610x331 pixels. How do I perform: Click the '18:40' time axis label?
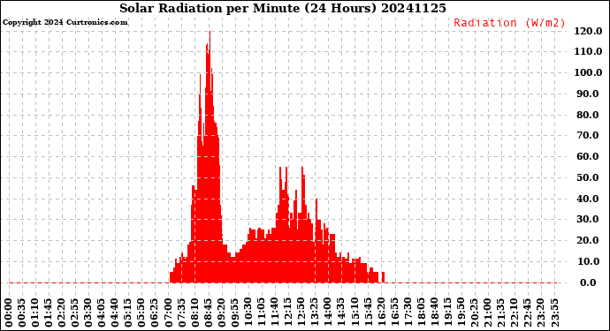pyautogui.click(x=435, y=313)
